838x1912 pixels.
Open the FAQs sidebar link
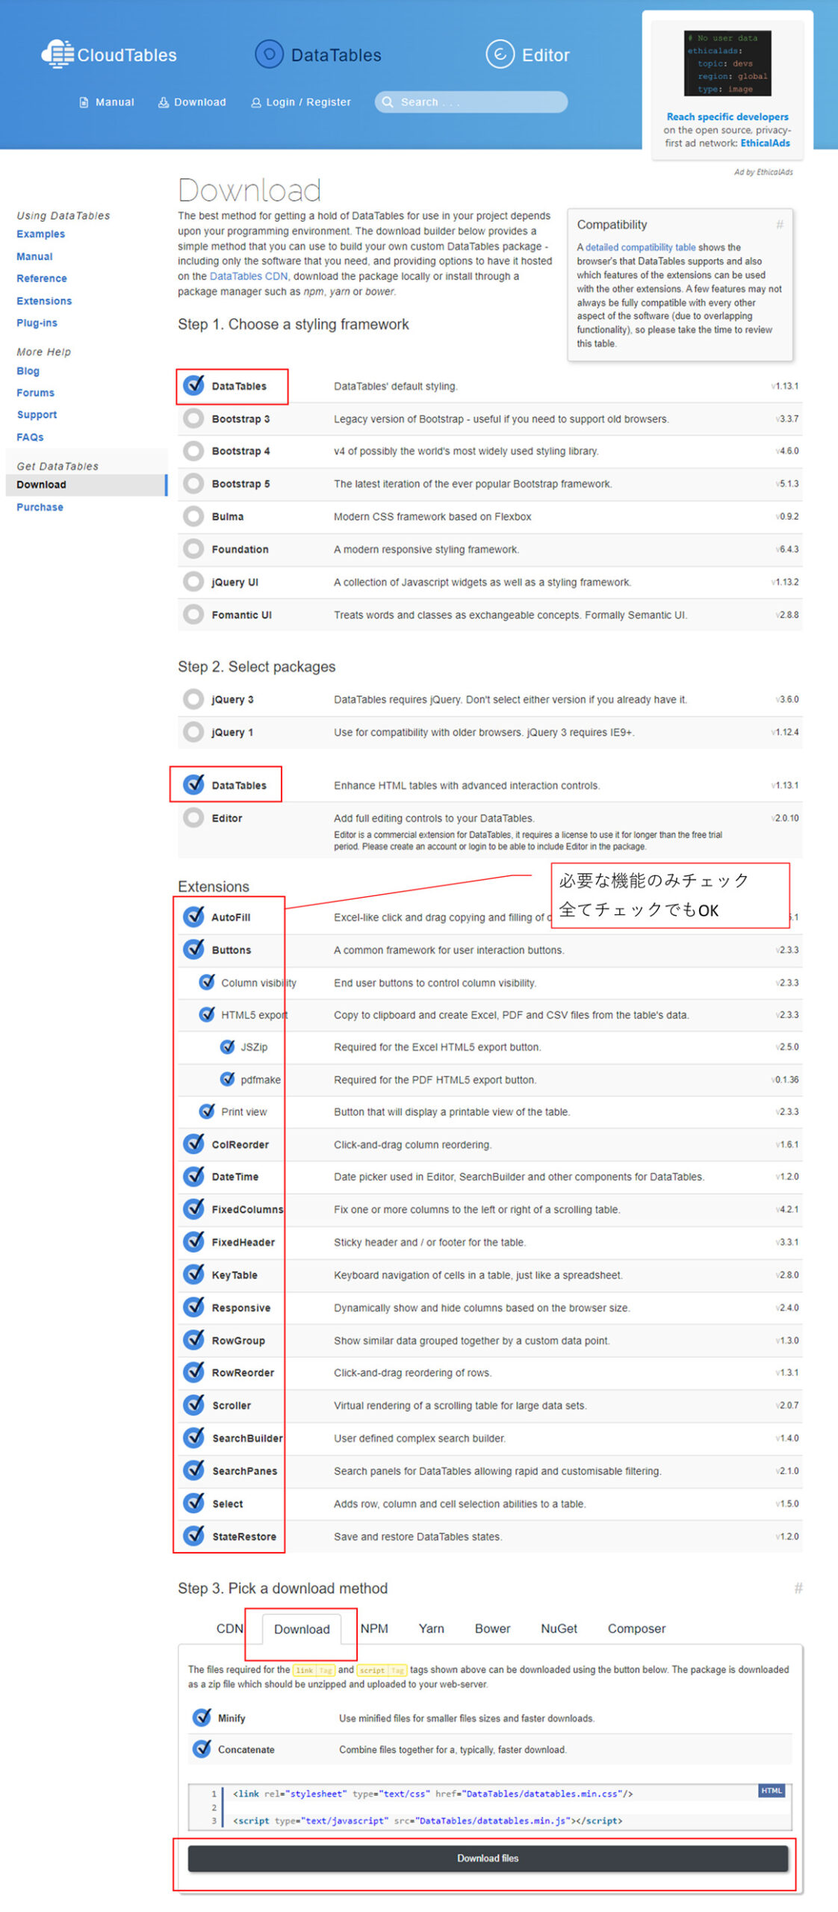pyautogui.click(x=30, y=437)
